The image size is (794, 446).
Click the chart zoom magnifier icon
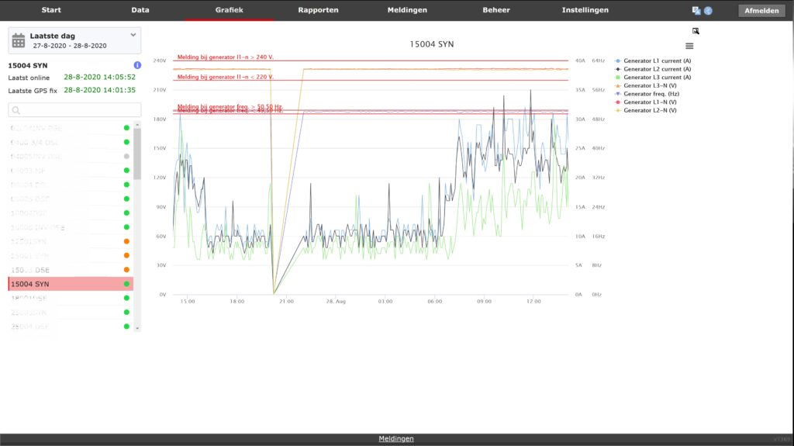(696, 31)
